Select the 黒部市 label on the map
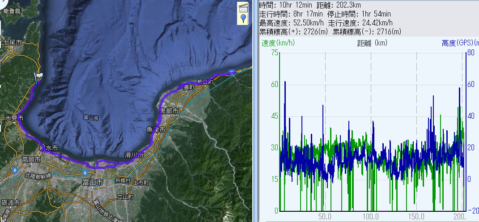 pos(170,111)
